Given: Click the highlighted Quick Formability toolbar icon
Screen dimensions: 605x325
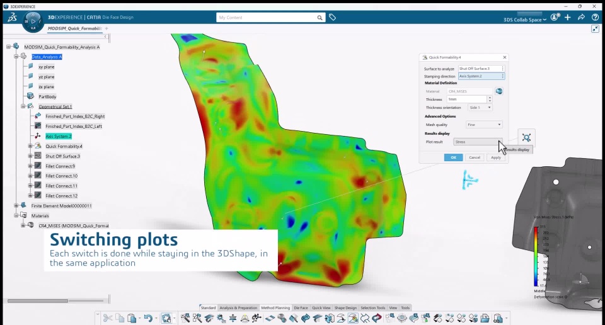Looking at the screenshot, I should (x=353, y=318).
